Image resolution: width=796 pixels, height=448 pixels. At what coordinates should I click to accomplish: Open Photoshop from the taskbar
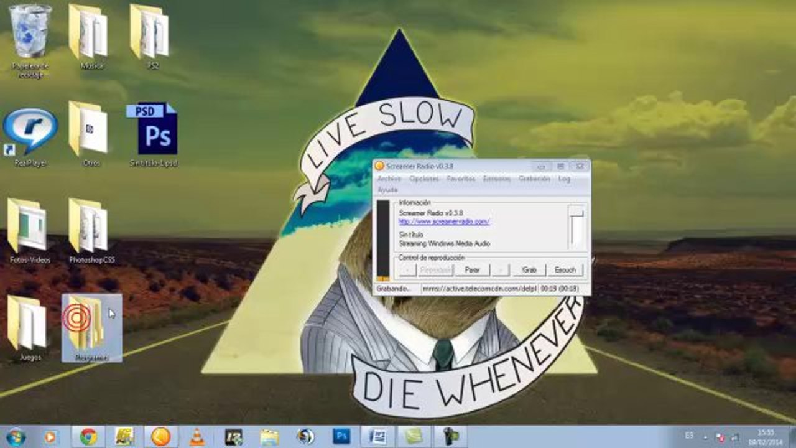click(341, 437)
